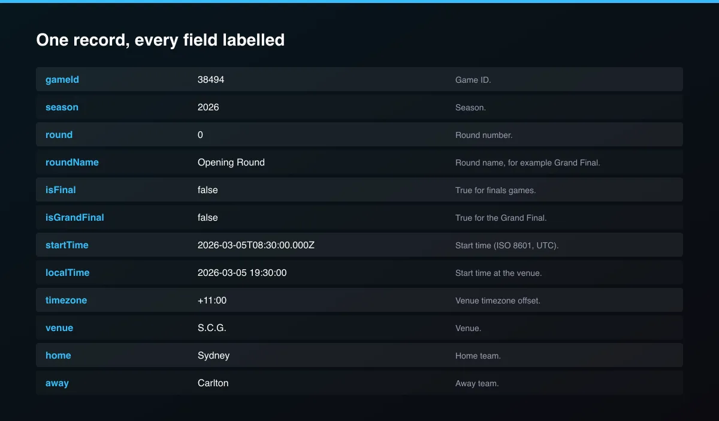Click the Sydney home team value
719x421 pixels.
tap(214, 356)
